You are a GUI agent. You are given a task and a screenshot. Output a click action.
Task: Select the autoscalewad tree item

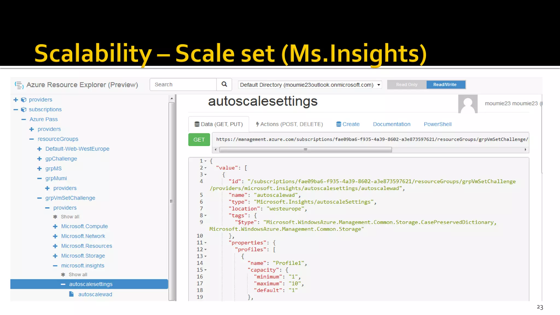click(x=95, y=294)
